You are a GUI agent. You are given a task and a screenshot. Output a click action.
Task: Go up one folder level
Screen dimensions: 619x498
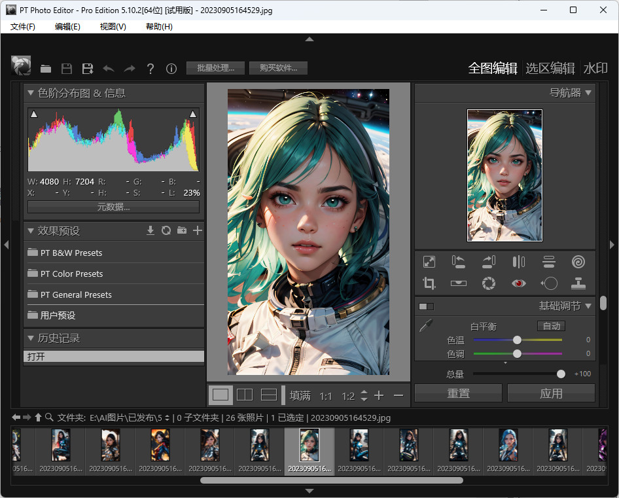39,417
